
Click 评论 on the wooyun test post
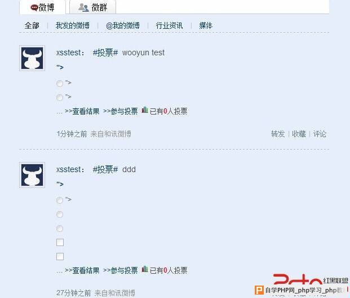click(320, 134)
